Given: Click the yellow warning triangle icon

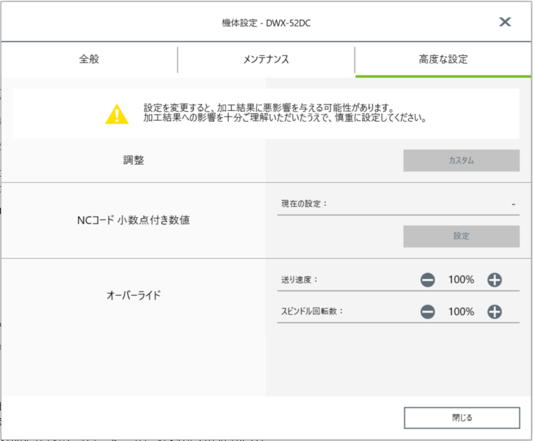Looking at the screenshot, I should (117, 114).
